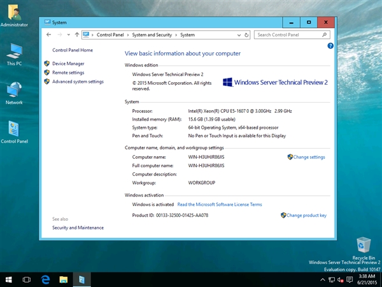382x287 pixels.
Task: Launch Edge browser from the taskbar
Action: coord(46,279)
